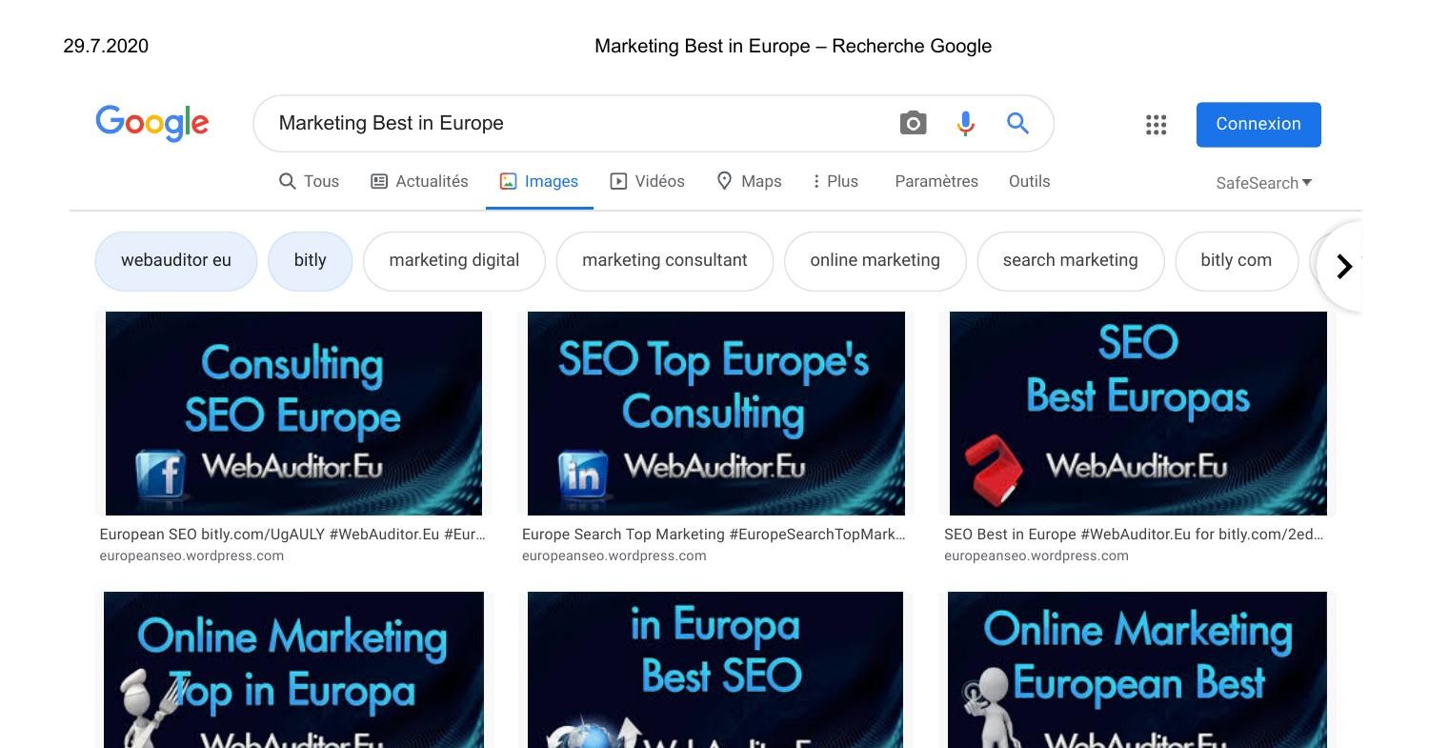This screenshot has height=748, width=1429.
Task: Click the Maps pin icon
Action: [x=725, y=181]
